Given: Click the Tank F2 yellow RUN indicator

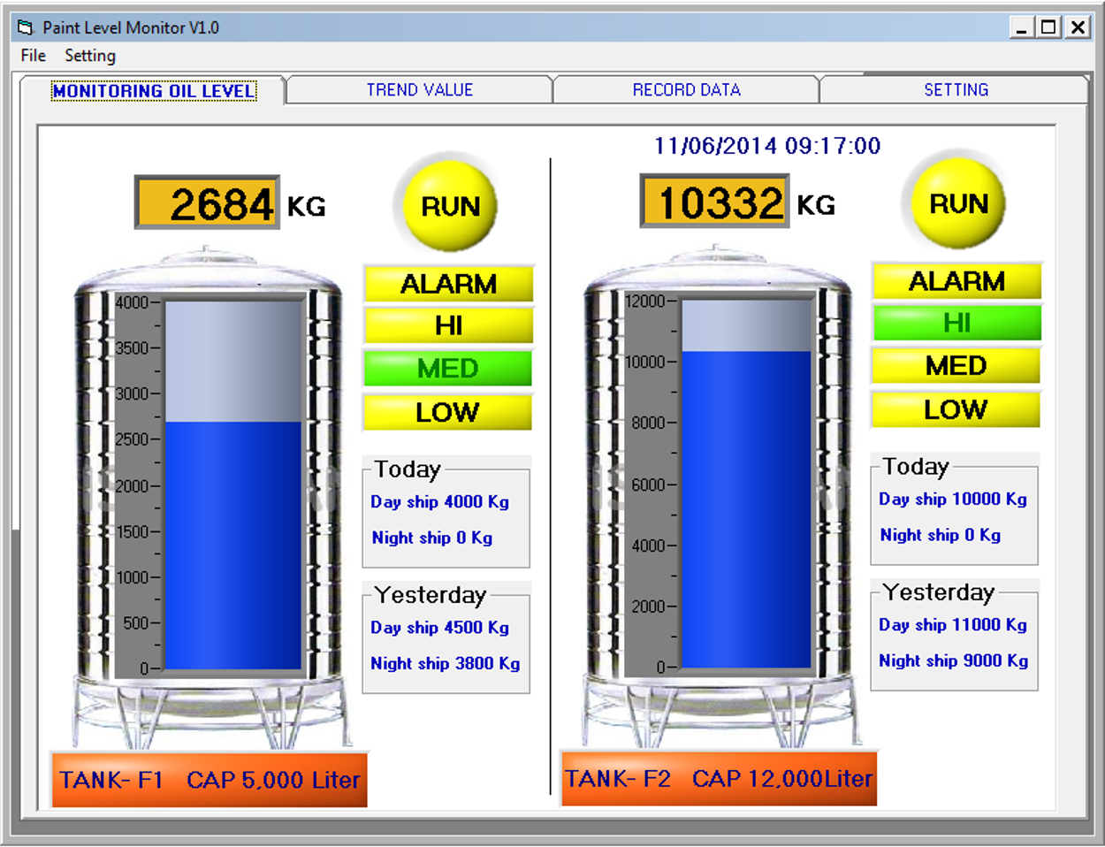Looking at the screenshot, I should 957,203.
